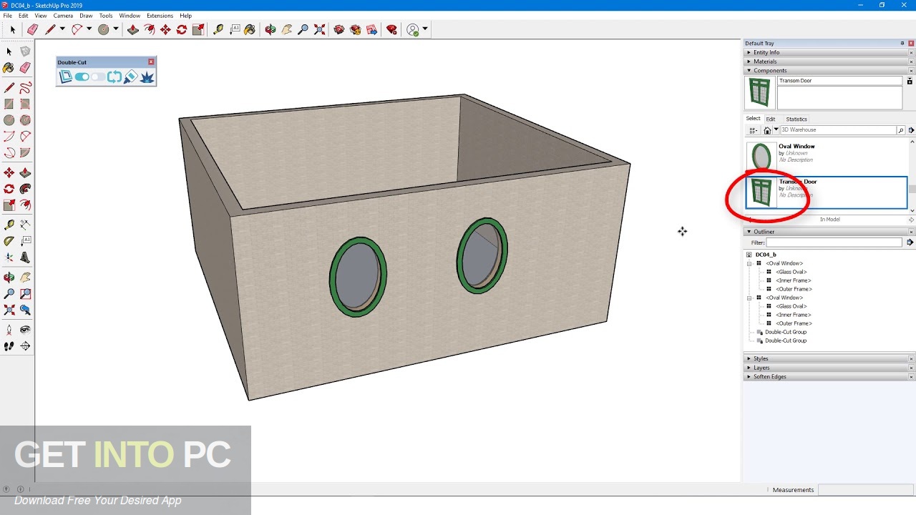This screenshot has height=515, width=916.
Task: Activate the Walk footprints tool
Action: [9, 346]
